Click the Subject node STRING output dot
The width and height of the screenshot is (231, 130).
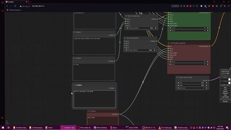tap(115, 35)
